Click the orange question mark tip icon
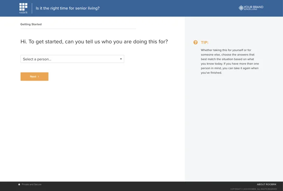283x191 pixels. coord(195,42)
